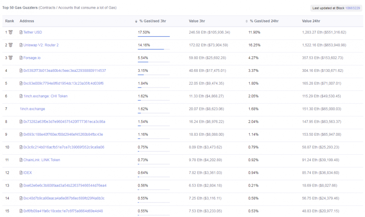Sort by % GasUsed 3hr arrow icon

click(x=136, y=21)
